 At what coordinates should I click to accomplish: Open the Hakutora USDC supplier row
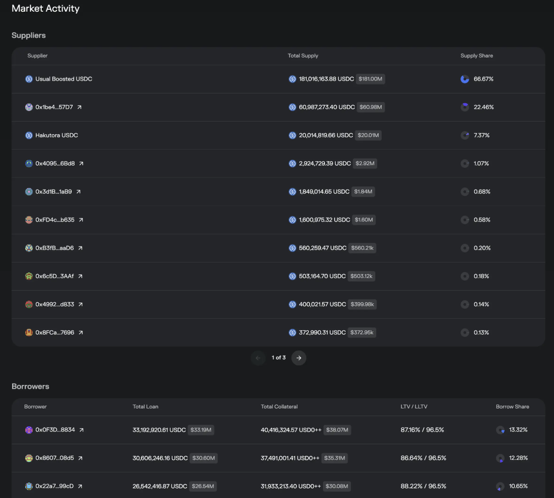57,136
